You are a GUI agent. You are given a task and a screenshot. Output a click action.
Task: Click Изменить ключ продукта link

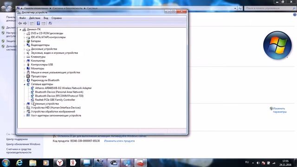[x=119, y=141]
